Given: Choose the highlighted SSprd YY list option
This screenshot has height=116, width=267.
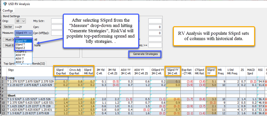Looking at the screenshot, I should click(23, 41).
